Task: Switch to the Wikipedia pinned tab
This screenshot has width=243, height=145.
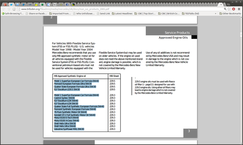Action: (55, 4)
